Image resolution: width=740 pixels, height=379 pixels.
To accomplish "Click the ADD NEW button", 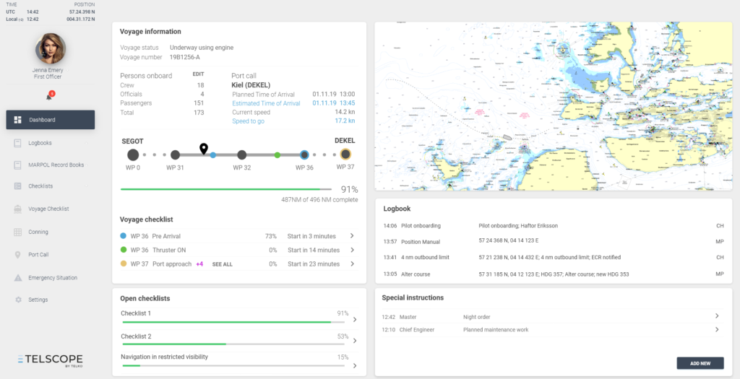I will pos(700,363).
